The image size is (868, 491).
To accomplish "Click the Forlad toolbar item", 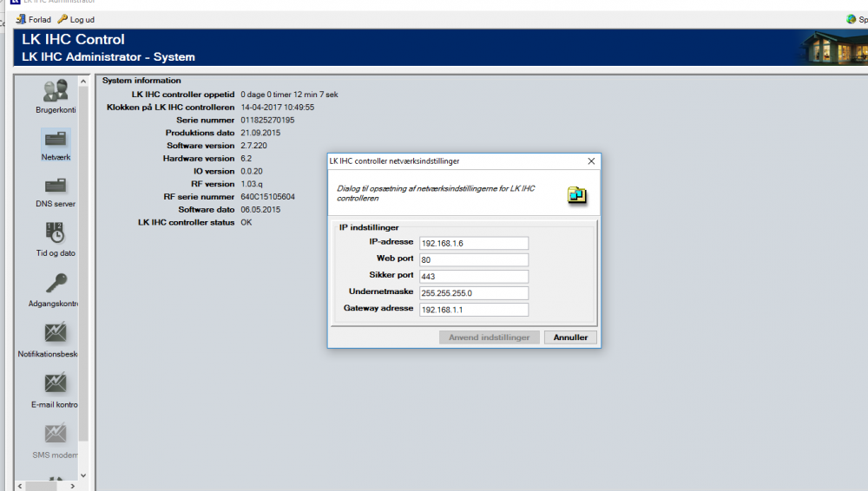I will pos(34,19).
